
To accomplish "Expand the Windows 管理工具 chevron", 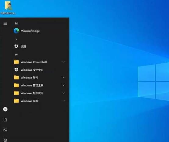I will pos(63,85).
